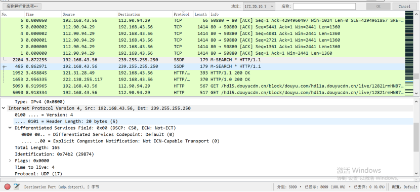
Task: Select SSDP packet number 485
Action: click(202, 66)
